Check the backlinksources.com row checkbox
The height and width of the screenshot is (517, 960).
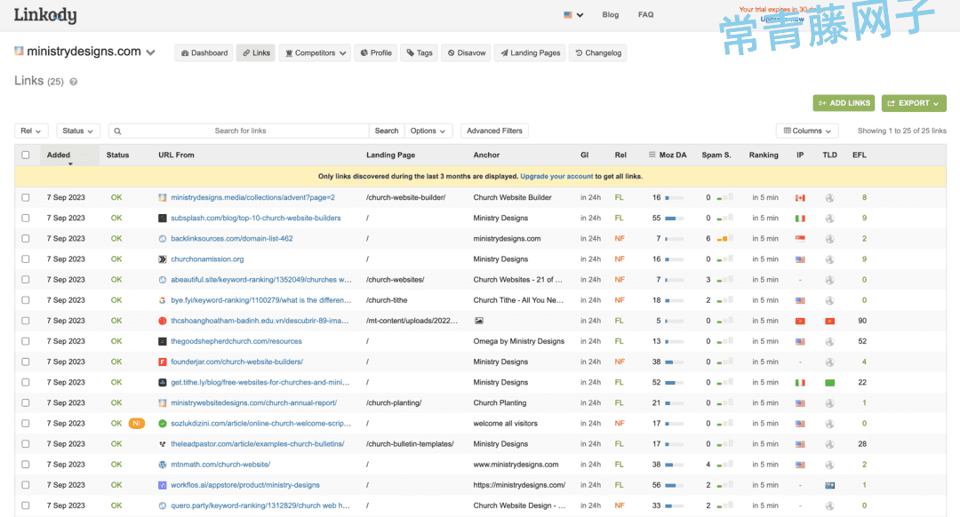click(26, 239)
